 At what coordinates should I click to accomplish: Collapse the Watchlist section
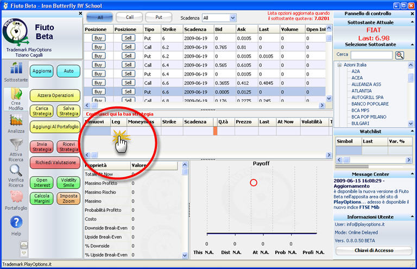(x=412, y=131)
